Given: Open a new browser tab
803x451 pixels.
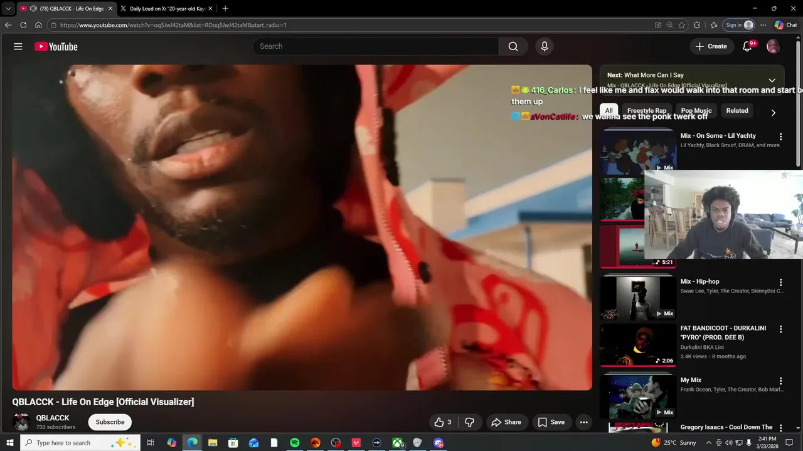Looking at the screenshot, I should click(x=225, y=9).
